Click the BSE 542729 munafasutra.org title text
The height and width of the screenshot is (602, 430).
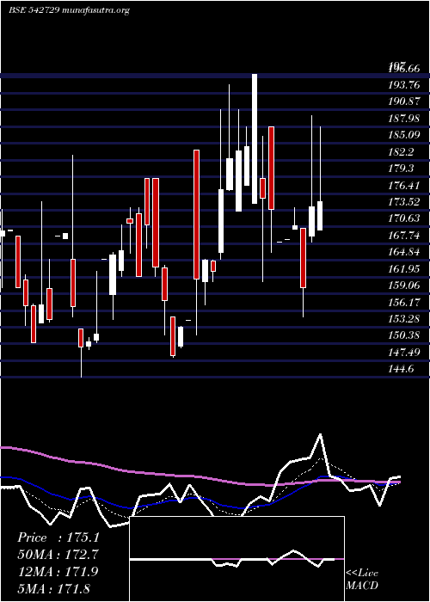69,10
